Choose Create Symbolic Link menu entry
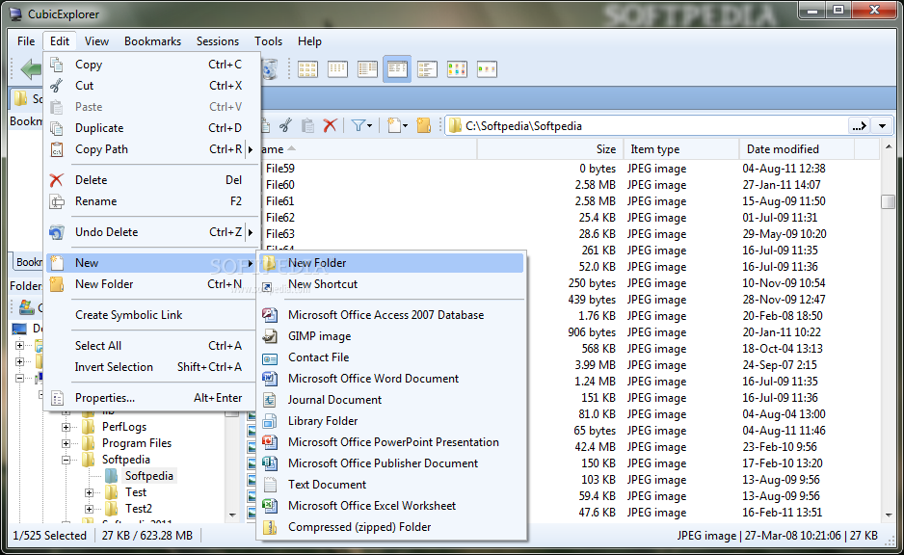 [x=151, y=315]
